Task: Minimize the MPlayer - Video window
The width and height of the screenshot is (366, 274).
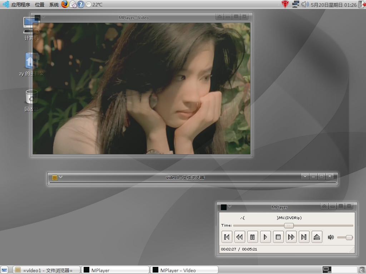Action: (228, 16)
